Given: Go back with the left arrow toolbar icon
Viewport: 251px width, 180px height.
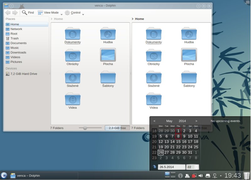Looking at the screenshot, I should pyautogui.click(x=8, y=12).
